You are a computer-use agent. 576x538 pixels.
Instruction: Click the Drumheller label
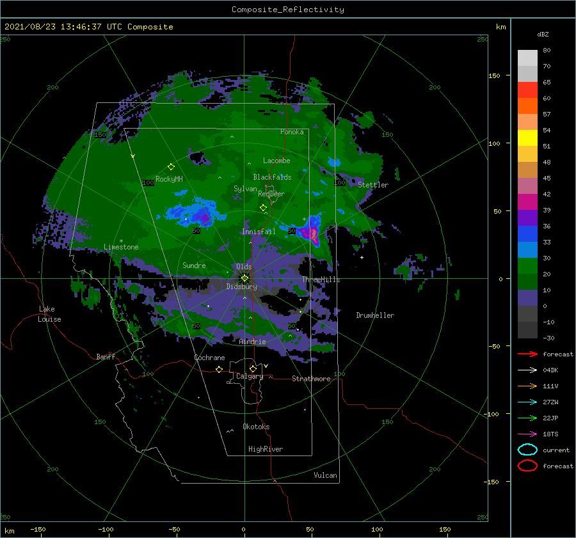tap(375, 315)
